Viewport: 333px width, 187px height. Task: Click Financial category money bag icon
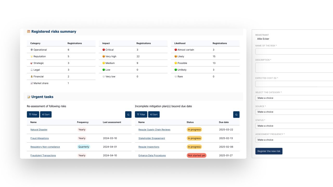coord(32,77)
